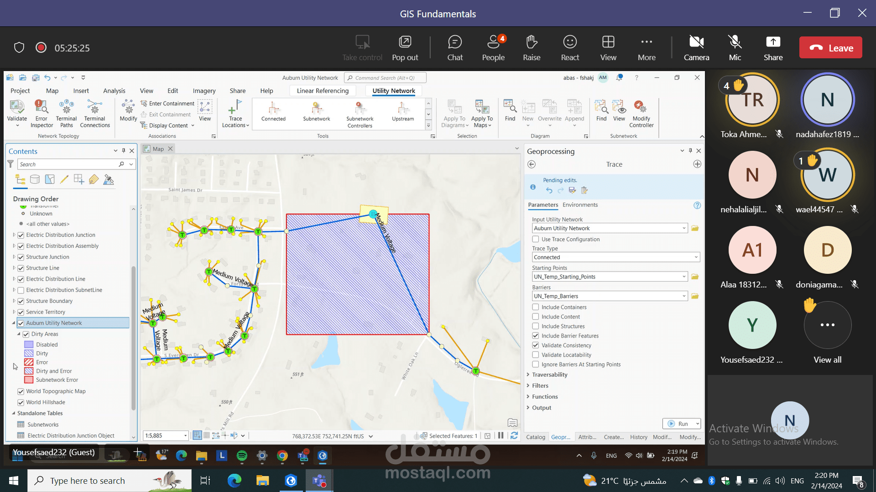Click the Modify associations icon
The image size is (876, 492).
click(x=128, y=111)
